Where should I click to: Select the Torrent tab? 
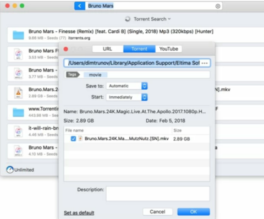[x=139, y=49]
